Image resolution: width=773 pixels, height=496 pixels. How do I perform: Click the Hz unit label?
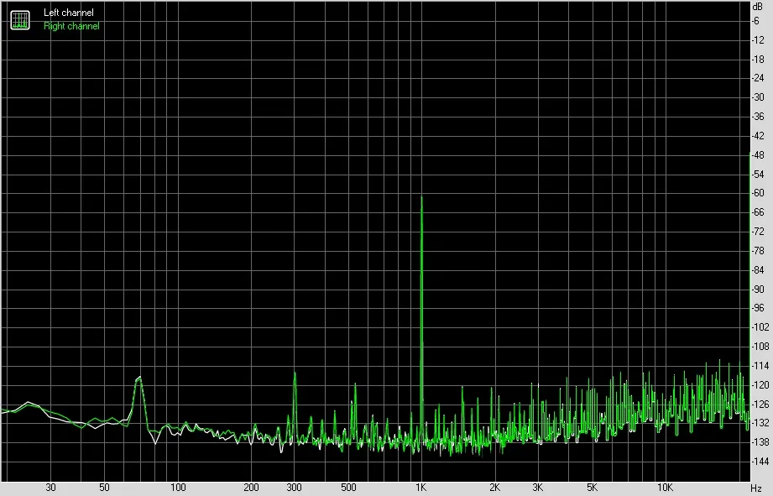757,488
